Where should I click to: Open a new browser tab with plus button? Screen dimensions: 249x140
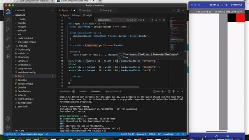(100, 1)
